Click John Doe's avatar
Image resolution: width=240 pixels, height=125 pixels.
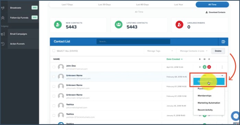(61, 67)
